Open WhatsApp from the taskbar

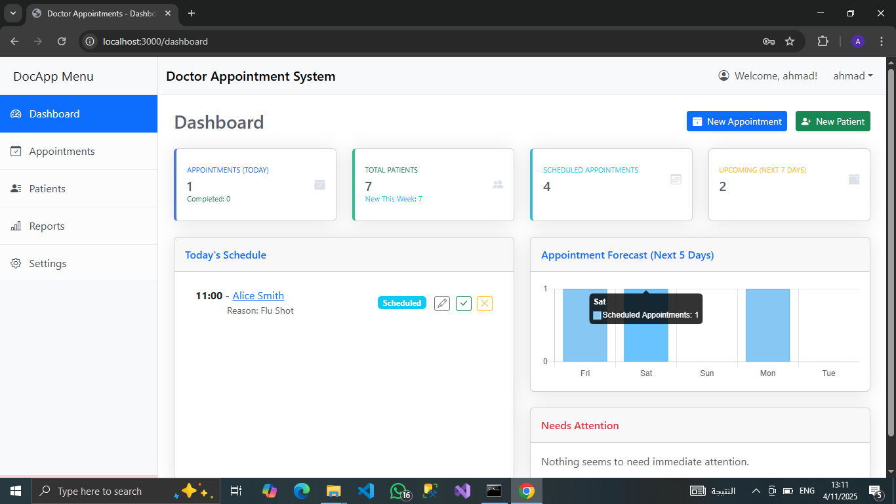pos(399,491)
